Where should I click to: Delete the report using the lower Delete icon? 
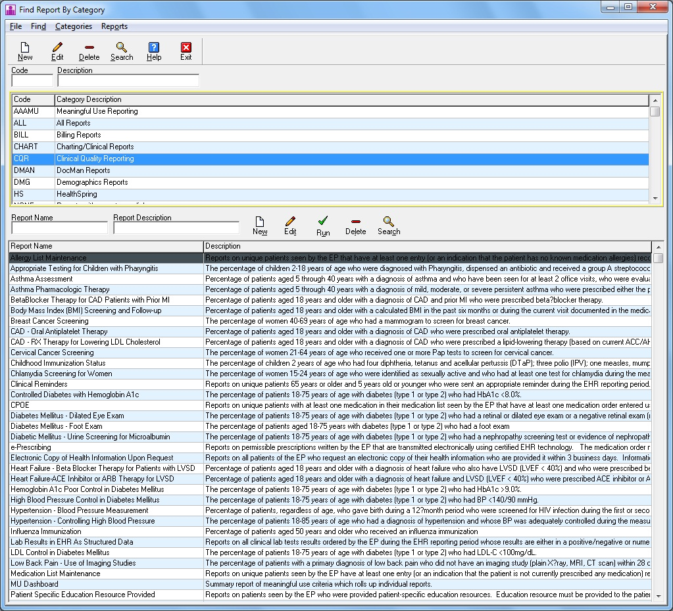pos(355,226)
